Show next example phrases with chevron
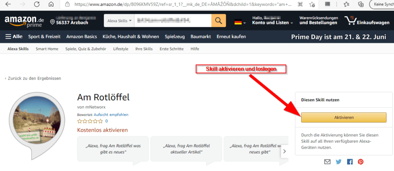Screen dimensions: 394x171 pos(284,151)
